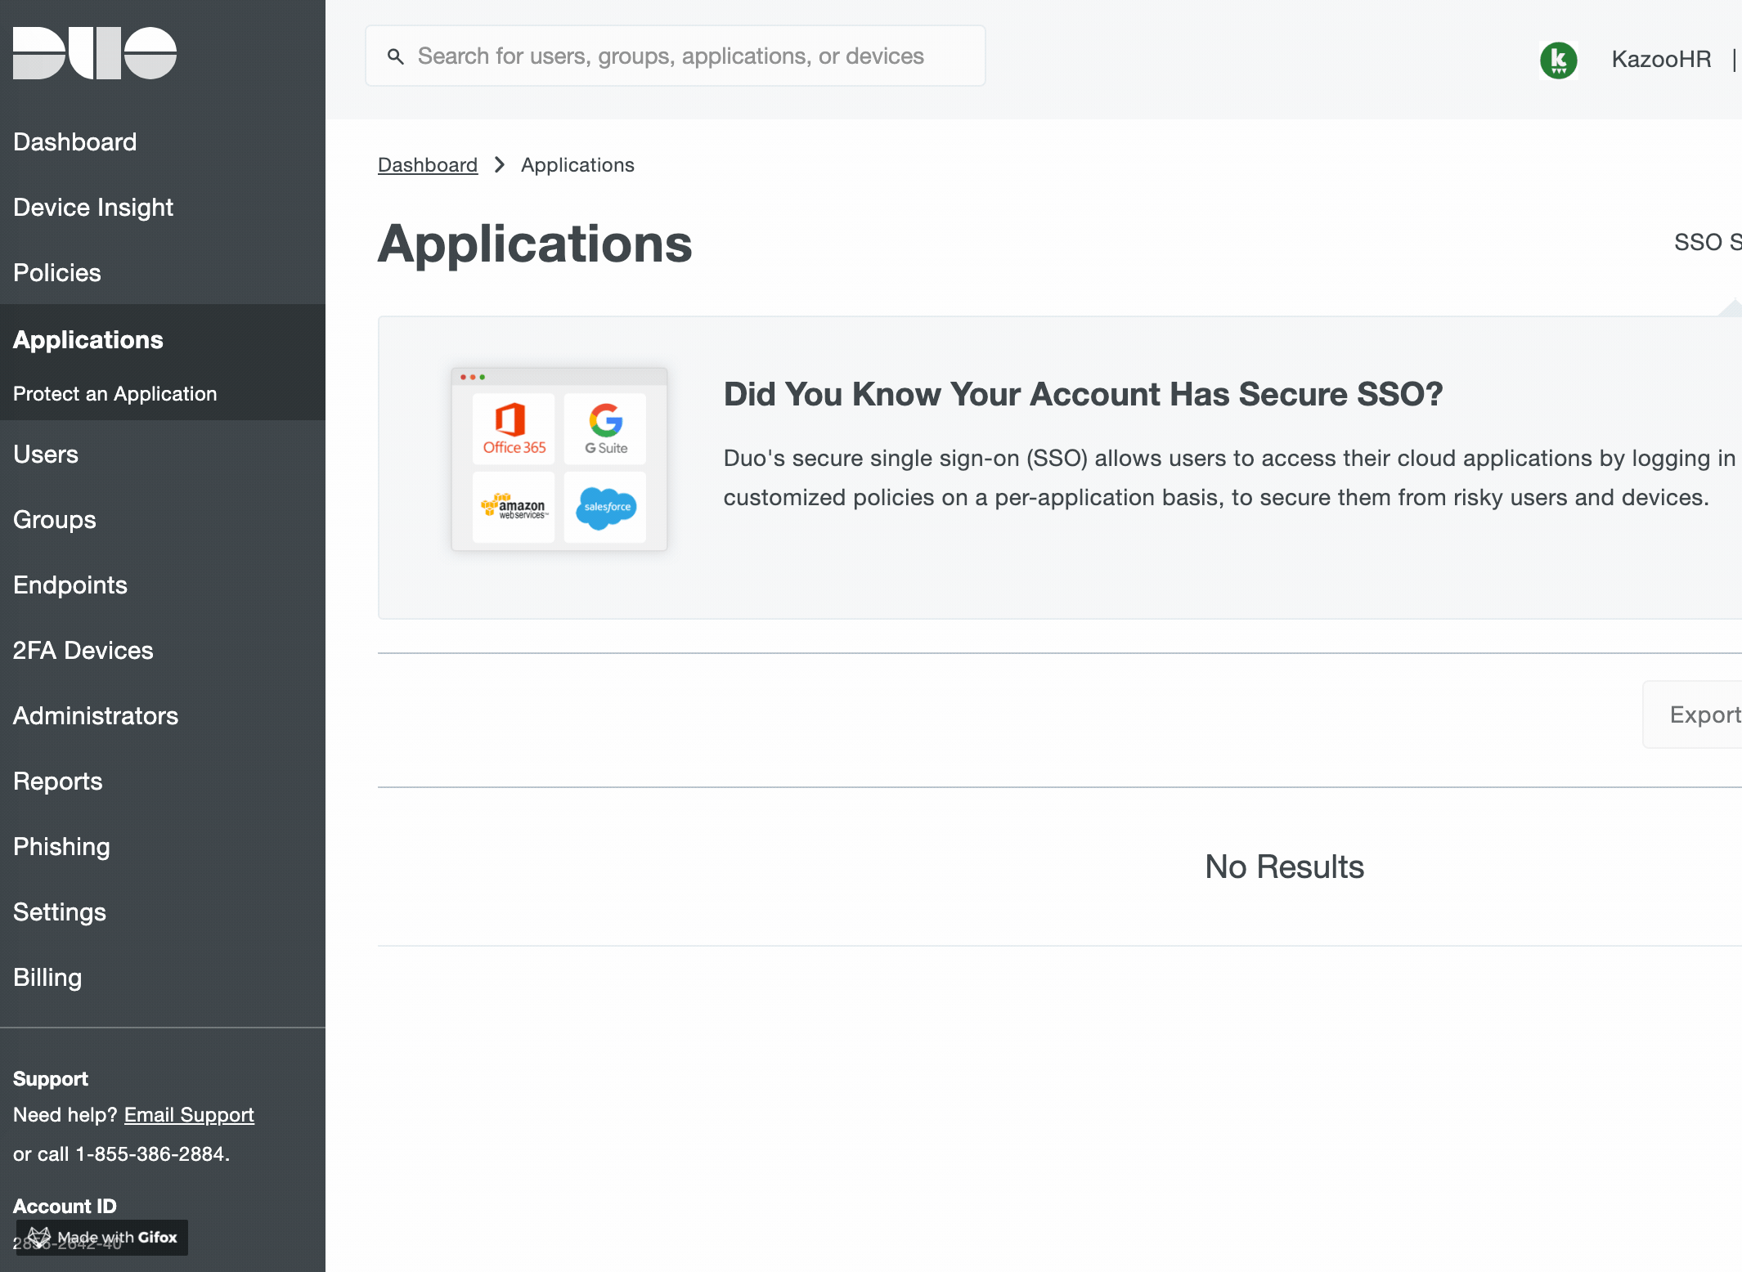The width and height of the screenshot is (1742, 1272).
Task: Open Users in the sidebar
Action: (46, 455)
